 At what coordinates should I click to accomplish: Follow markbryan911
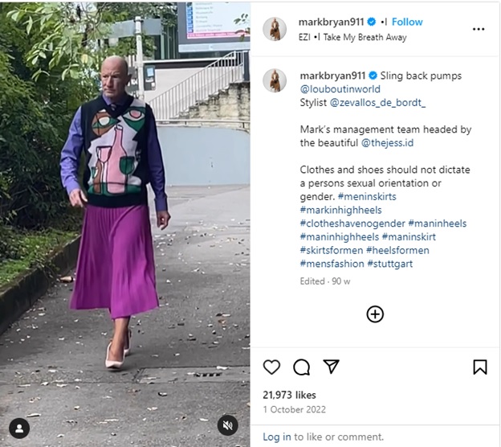(407, 22)
